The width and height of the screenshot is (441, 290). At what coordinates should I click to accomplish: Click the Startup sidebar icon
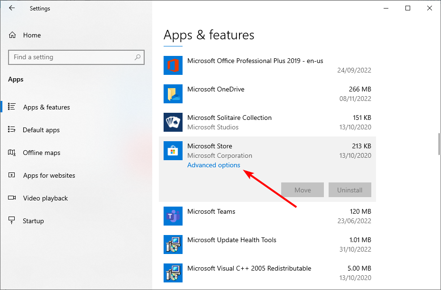(x=11, y=220)
